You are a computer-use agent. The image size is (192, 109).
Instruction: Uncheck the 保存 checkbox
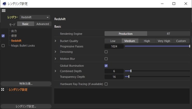pos(3,36)
